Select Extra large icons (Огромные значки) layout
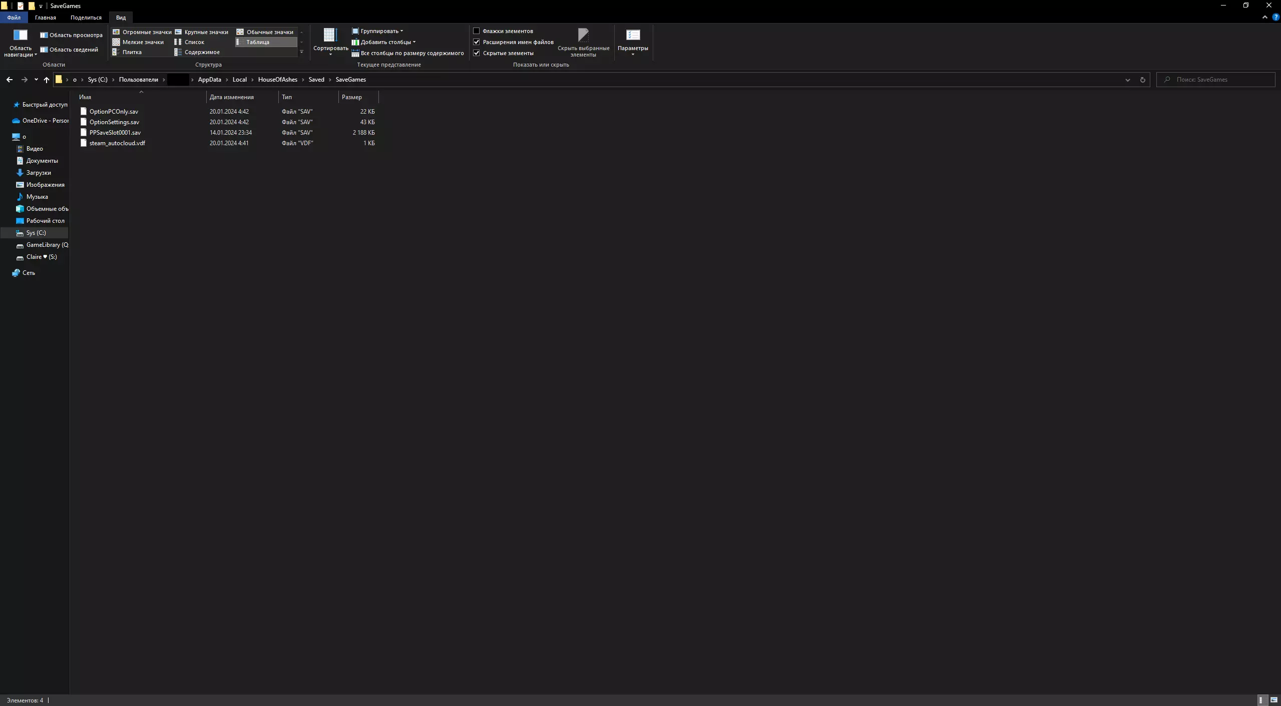This screenshot has height=706, width=1281. click(142, 32)
